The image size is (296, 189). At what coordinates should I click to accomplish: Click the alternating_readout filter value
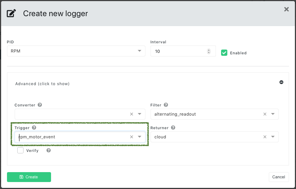(x=175, y=114)
